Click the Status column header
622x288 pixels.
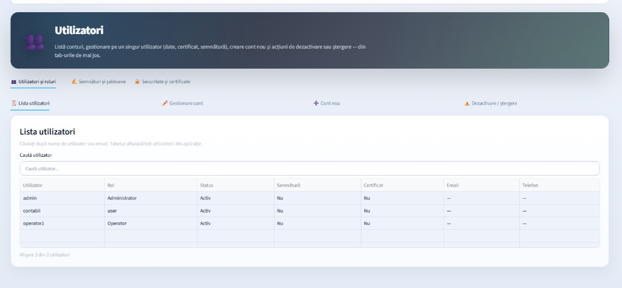(x=236, y=185)
